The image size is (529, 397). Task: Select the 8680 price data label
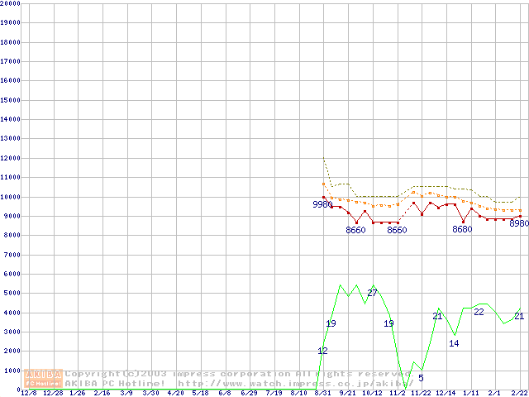coord(462,229)
